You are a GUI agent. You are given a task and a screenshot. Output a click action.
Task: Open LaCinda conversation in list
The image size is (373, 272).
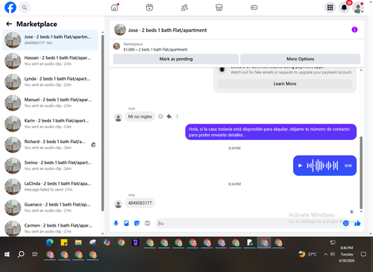tap(51, 186)
